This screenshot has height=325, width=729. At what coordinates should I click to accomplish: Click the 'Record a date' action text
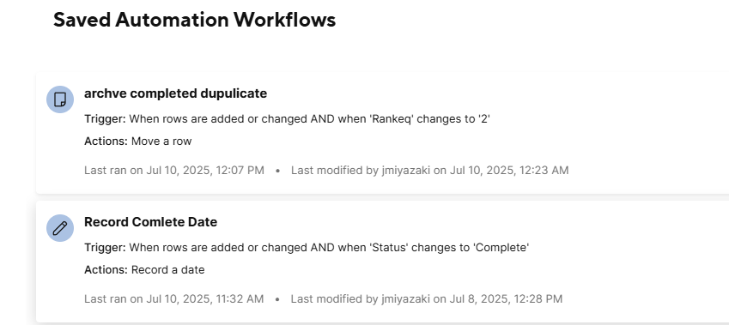(167, 270)
